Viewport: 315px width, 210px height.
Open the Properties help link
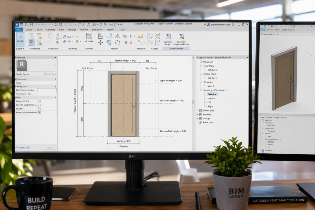(x=23, y=147)
